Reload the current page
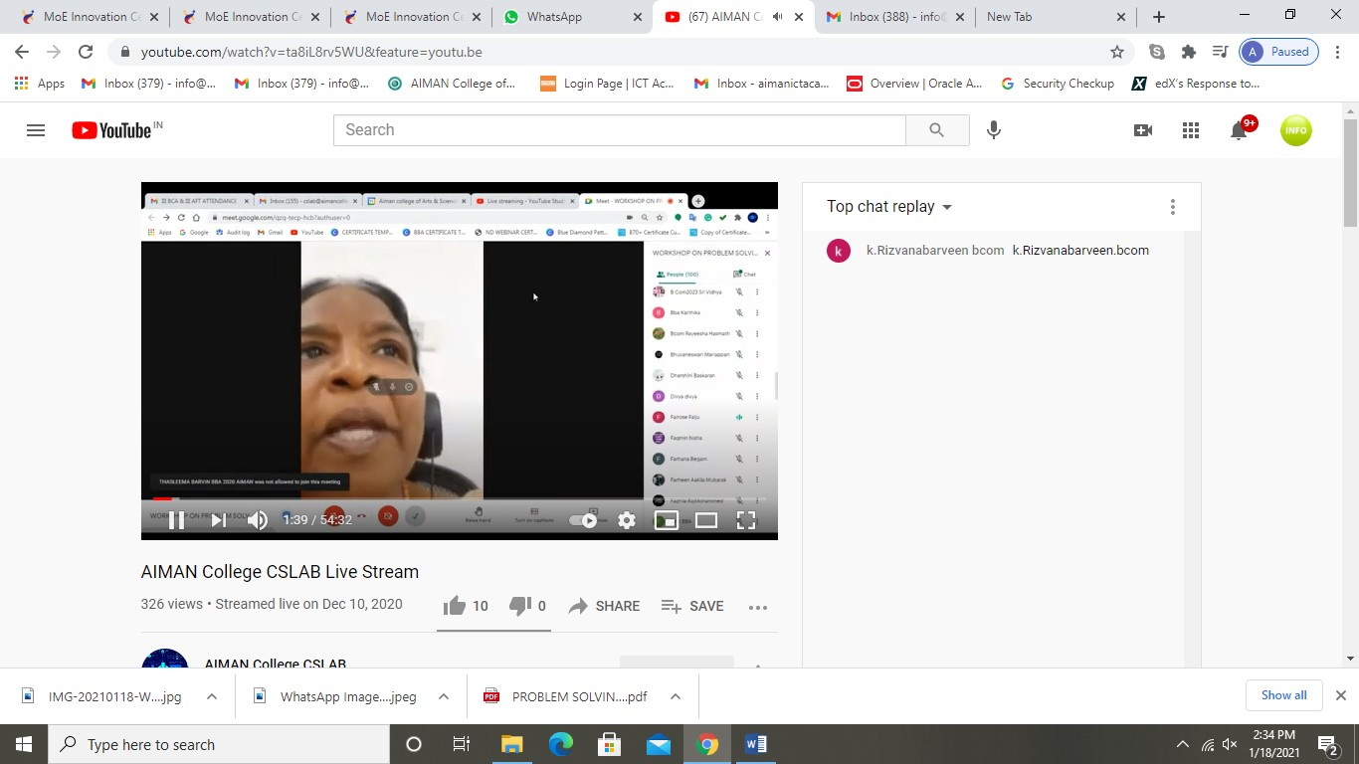The width and height of the screenshot is (1359, 764). [86, 52]
